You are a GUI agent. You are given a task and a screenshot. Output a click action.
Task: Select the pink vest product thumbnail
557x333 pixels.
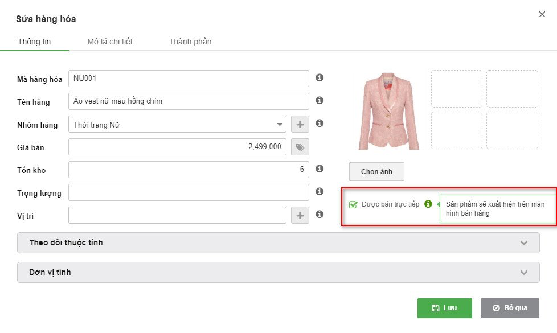pyautogui.click(x=389, y=110)
